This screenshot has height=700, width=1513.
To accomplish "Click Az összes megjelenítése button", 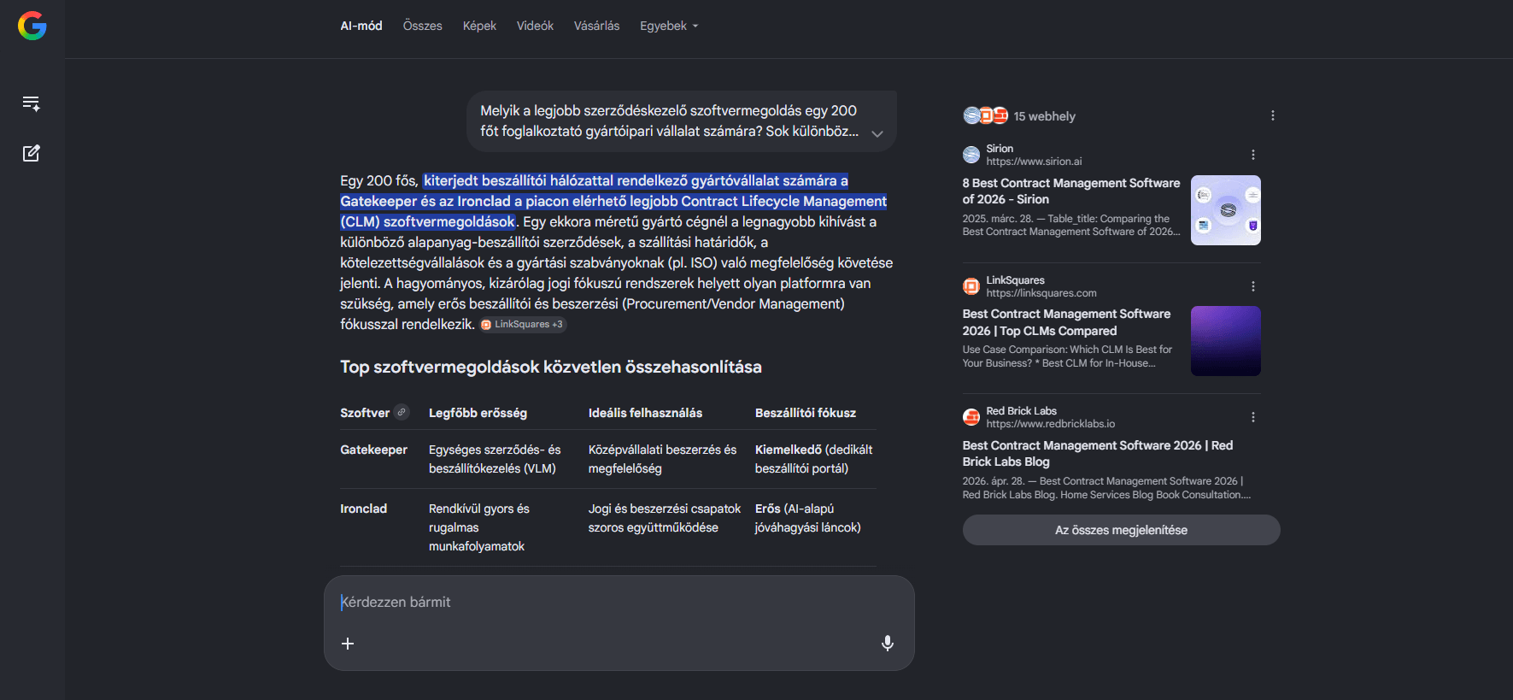I will (x=1121, y=530).
